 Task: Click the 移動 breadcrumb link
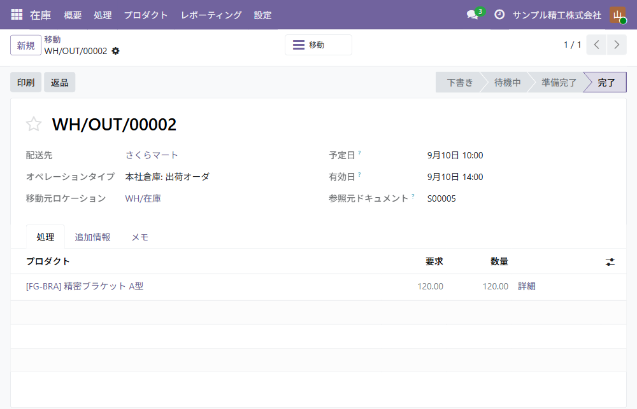52,40
